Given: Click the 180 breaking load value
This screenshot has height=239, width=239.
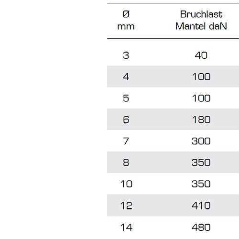Looking at the screenshot, I should 201,119.
